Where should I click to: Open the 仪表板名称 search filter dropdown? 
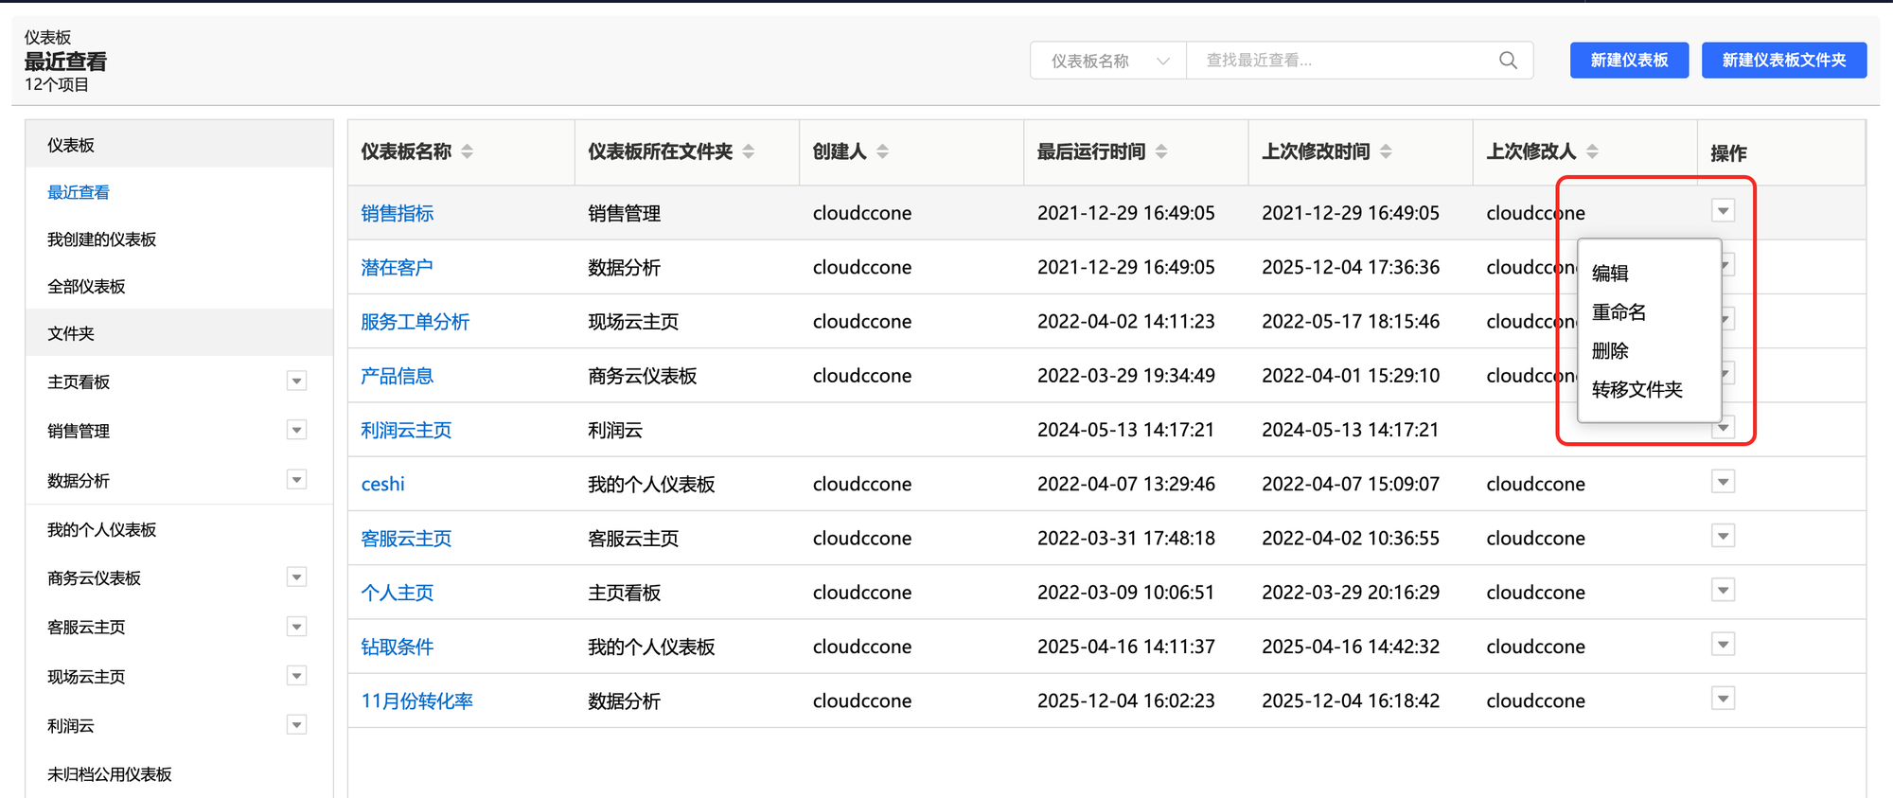pos(1108,61)
